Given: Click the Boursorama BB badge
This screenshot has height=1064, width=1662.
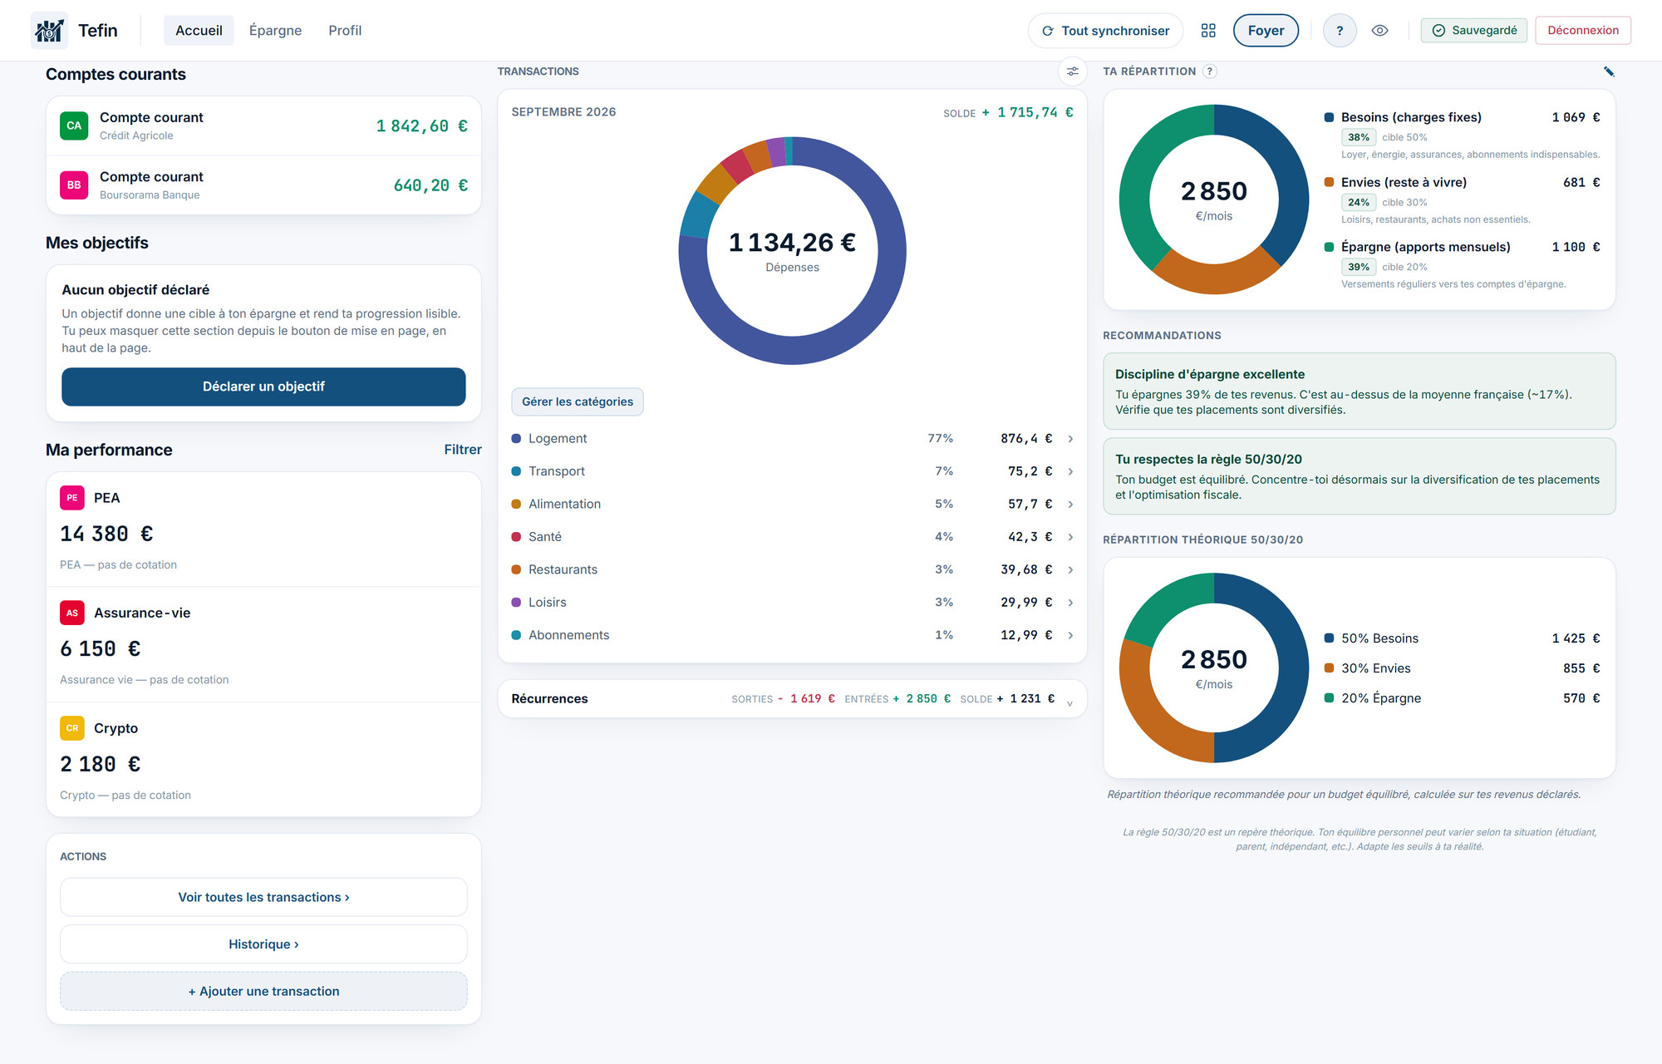Looking at the screenshot, I should 74,185.
